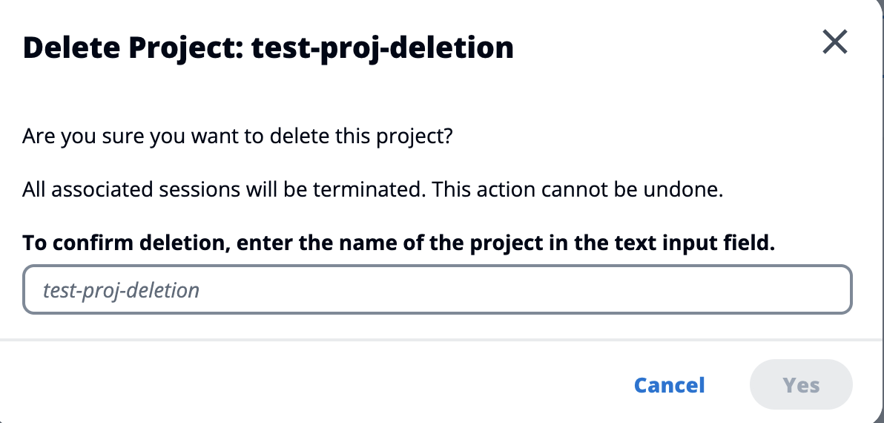Screen dimensions: 884x423
Task: Cancel the project deletion
Action: pos(669,385)
